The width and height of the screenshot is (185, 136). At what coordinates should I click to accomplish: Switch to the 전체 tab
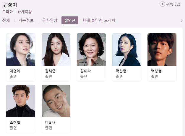(6, 20)
